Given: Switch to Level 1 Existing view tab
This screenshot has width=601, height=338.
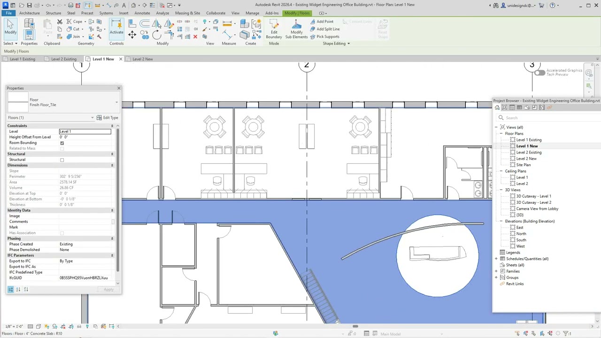Looking at the screenshot, I should (23, 59).
